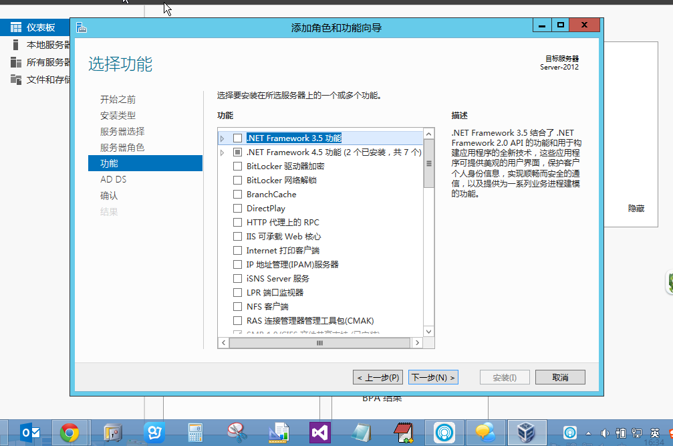Select .NET Framework 3.5 功能 label

(294, 138)
